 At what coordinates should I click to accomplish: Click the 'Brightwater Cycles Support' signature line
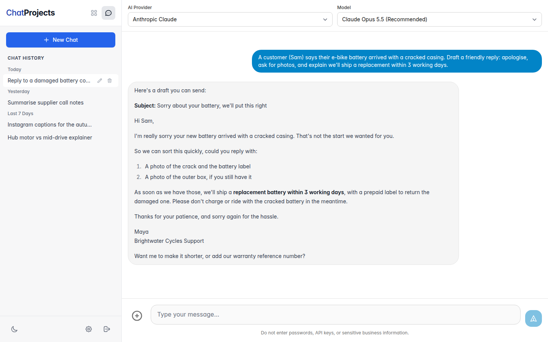[169, 241]
